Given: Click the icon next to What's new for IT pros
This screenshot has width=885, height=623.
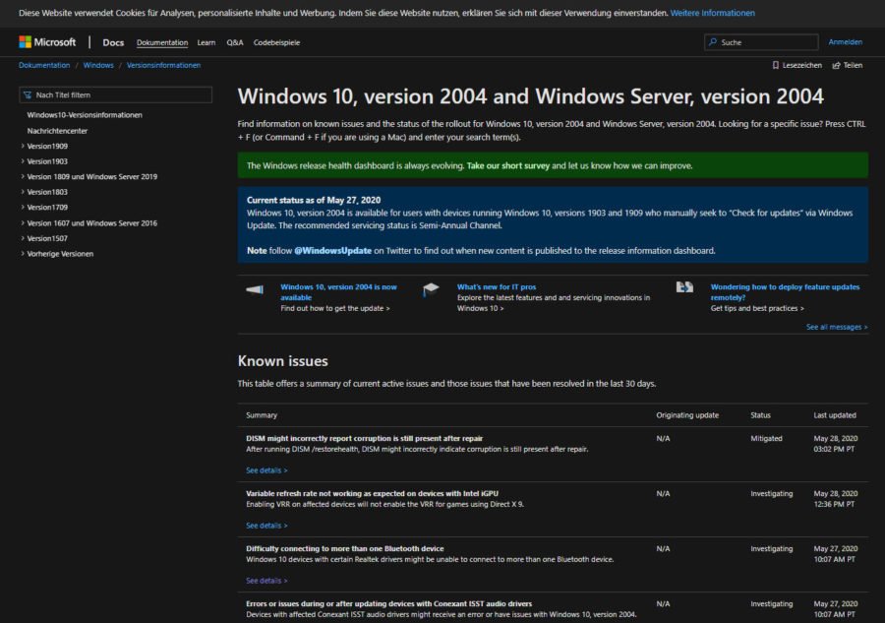Looking at the screenshot, I should [430, 288].
